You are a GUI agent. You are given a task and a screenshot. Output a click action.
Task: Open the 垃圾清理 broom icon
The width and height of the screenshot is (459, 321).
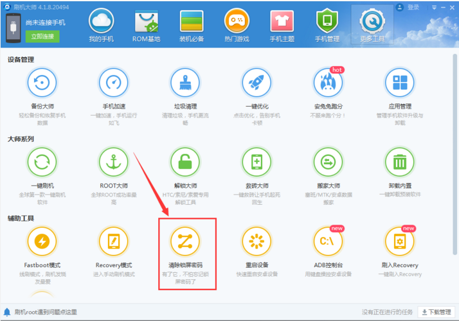pos(185,82)
